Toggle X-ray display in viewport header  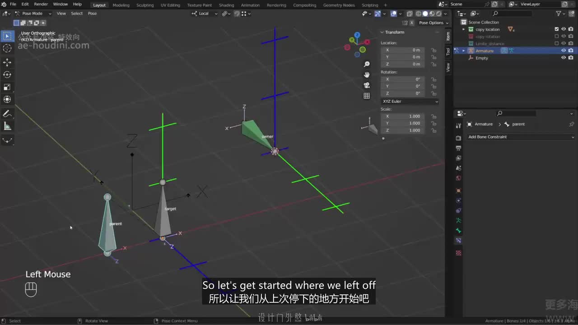tap(410, 14)
